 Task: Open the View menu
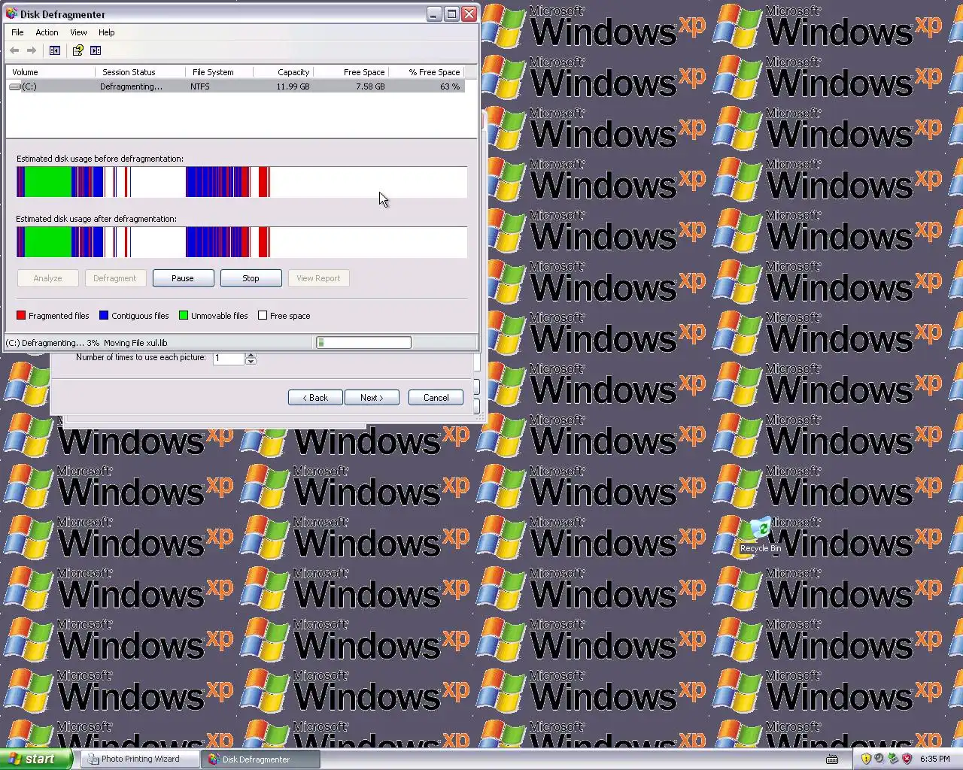[78, 32]
